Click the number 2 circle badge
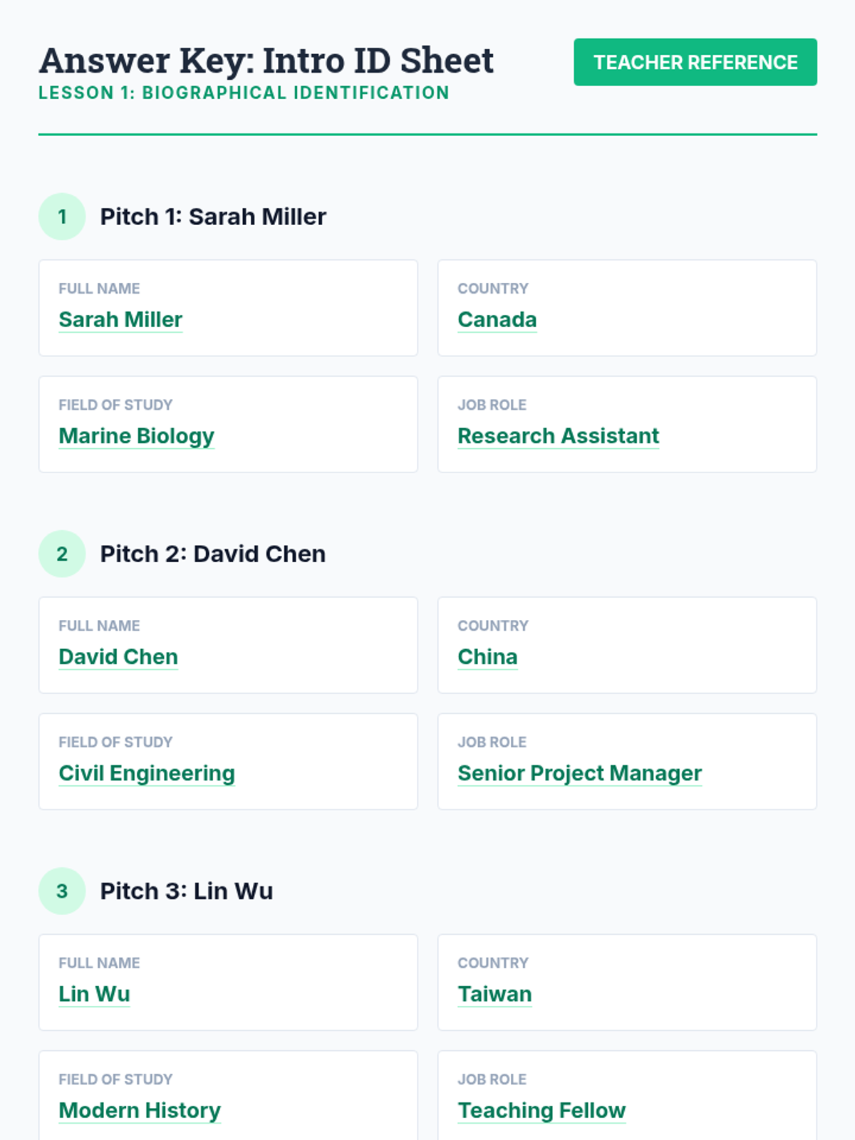The image size is (855, 1140). [62, 554]
